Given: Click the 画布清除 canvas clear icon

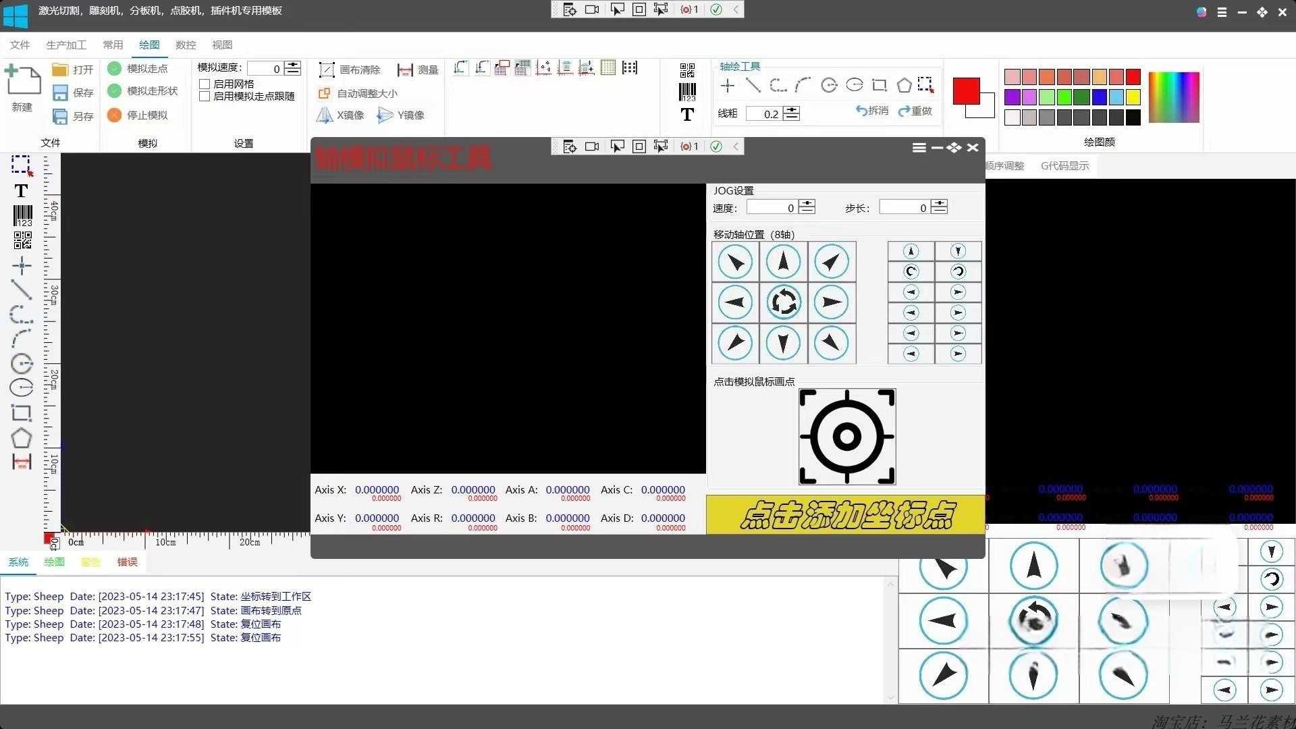Looking at the screenshot, I should (327, 70).
